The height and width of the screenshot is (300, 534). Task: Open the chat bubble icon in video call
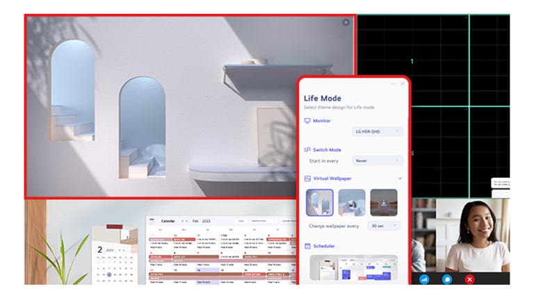447,279
